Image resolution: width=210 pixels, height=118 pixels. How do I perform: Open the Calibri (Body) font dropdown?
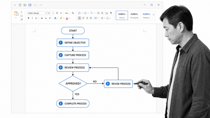pyautogui.click(x=46, y=13)
